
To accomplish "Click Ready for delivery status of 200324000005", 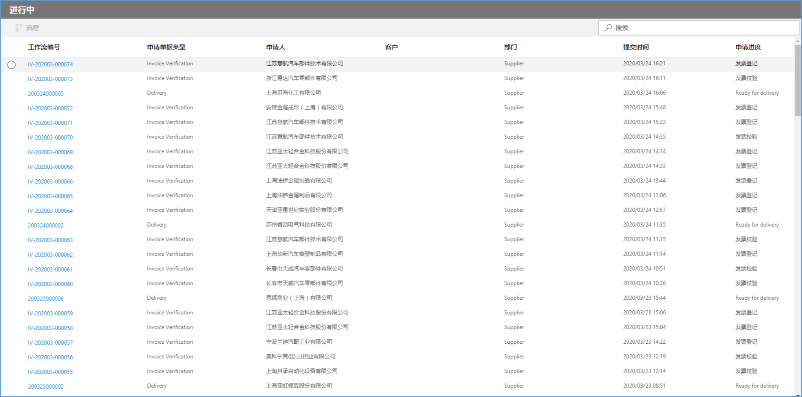I will pyautogui.click(x=757, y=92).
